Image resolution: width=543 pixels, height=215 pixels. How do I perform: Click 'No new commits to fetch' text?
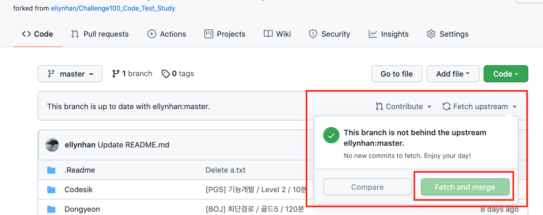point(407,156)
